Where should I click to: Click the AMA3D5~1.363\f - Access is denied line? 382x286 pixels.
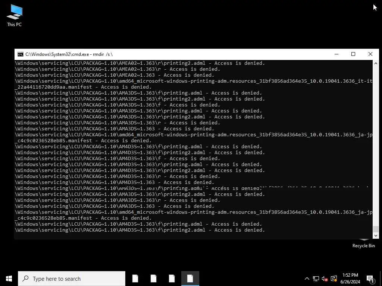tap(118, 105)
